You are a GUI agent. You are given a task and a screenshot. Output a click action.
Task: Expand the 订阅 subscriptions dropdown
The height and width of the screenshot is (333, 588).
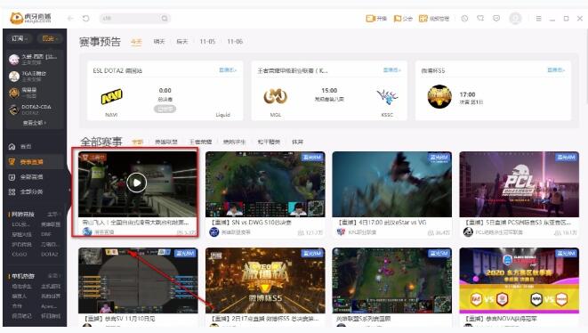point(19,38)
